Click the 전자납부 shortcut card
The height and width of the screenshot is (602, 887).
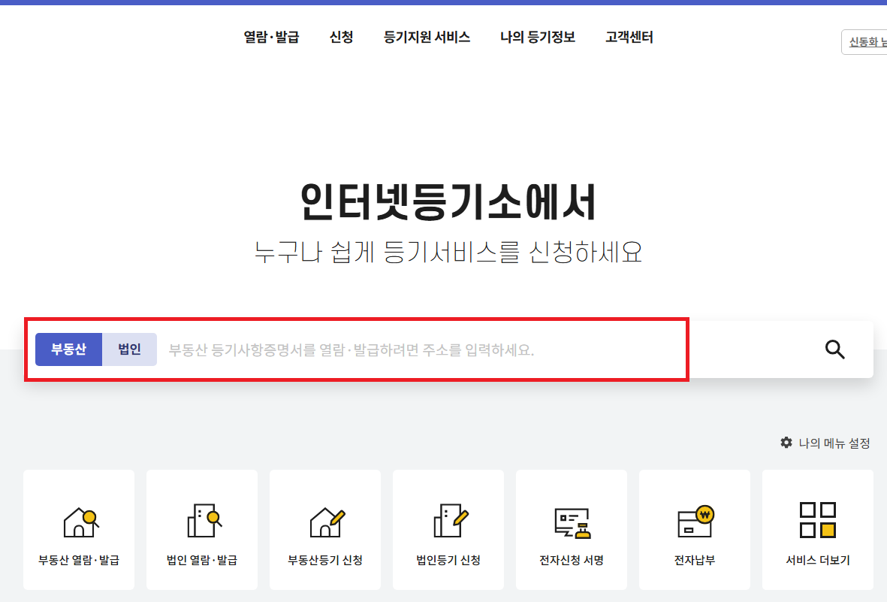[694, 530]
